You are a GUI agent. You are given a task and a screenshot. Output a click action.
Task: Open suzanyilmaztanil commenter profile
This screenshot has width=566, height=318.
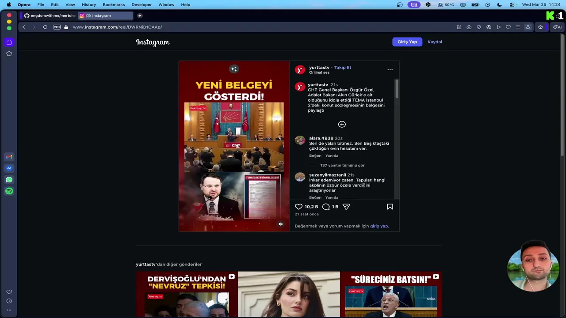coord(327,175)
